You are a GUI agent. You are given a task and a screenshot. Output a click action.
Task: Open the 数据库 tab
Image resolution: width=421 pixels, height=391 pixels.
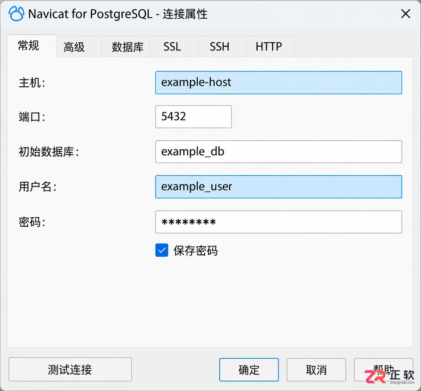pos(126,47)
